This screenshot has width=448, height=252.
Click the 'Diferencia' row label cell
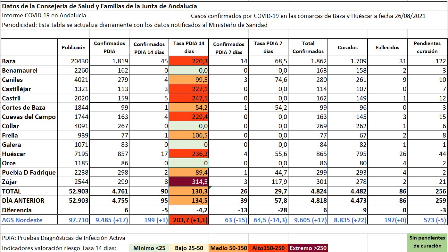29,210
